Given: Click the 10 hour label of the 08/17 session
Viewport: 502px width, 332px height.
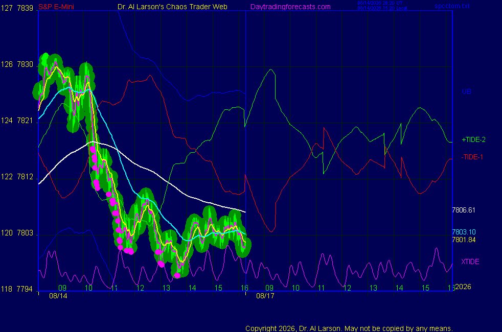Looking at the screenshot, I should (x=295, y=288).
